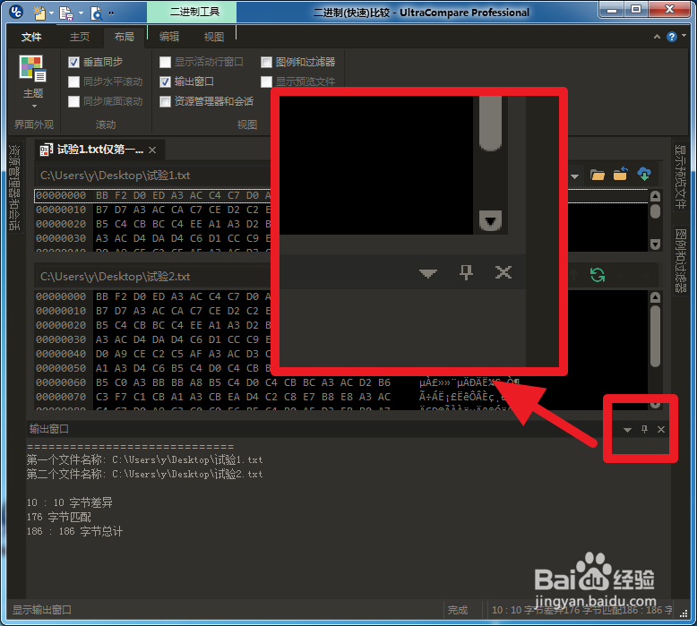The width and height of the screenshot is (697, 626).
Task: Open the 主题 dropdown arrow
Action: tap(34, 107)
